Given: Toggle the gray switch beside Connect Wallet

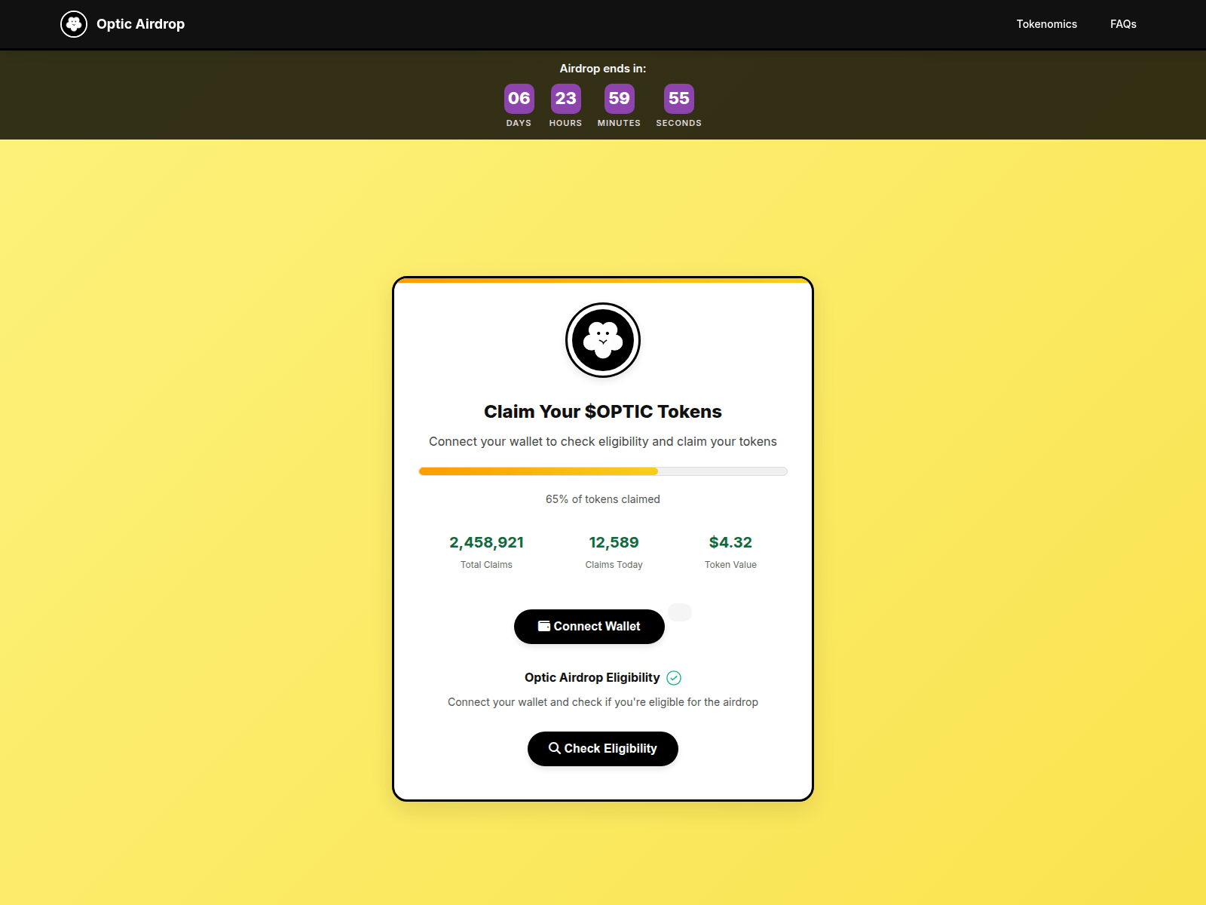Looking at the screenshot, I should point(680,612).
